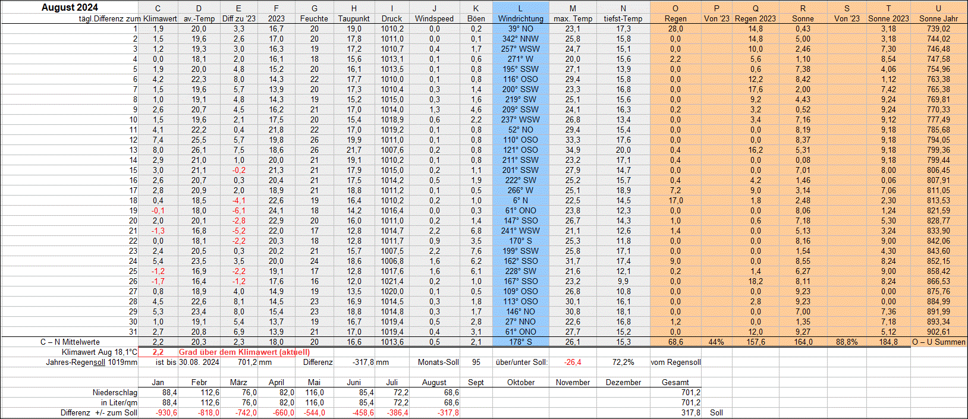Select Böen value '7,6' on day 23
The height and width of the screenshot is (419, 968).
[x=476, y=251]
